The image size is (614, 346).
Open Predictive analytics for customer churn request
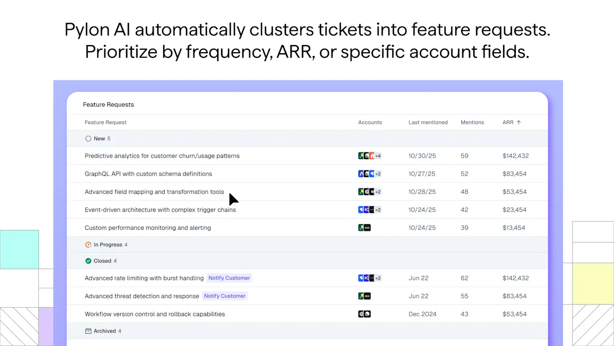(162, 156)
